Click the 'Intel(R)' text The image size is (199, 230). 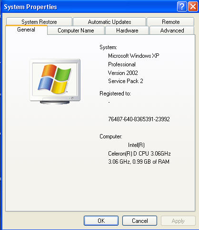pyautogui.click(x=136, y=145)
